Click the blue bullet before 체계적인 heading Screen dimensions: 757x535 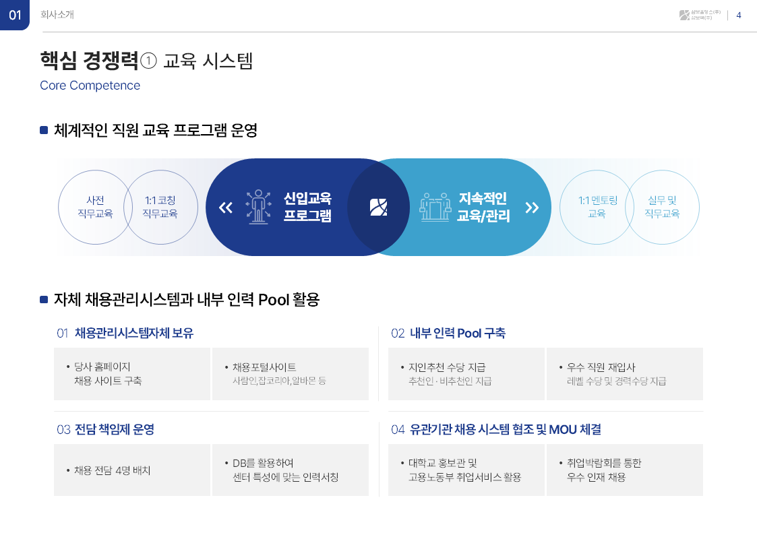[x=44, y=131]
